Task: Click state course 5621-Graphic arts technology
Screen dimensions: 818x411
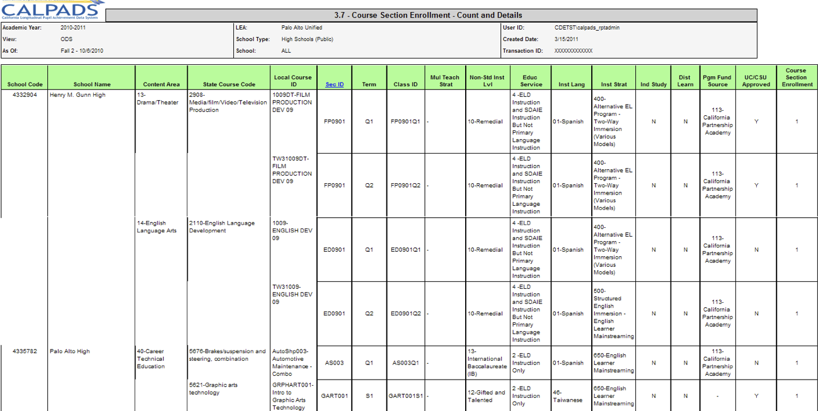Action: point(214,388)
